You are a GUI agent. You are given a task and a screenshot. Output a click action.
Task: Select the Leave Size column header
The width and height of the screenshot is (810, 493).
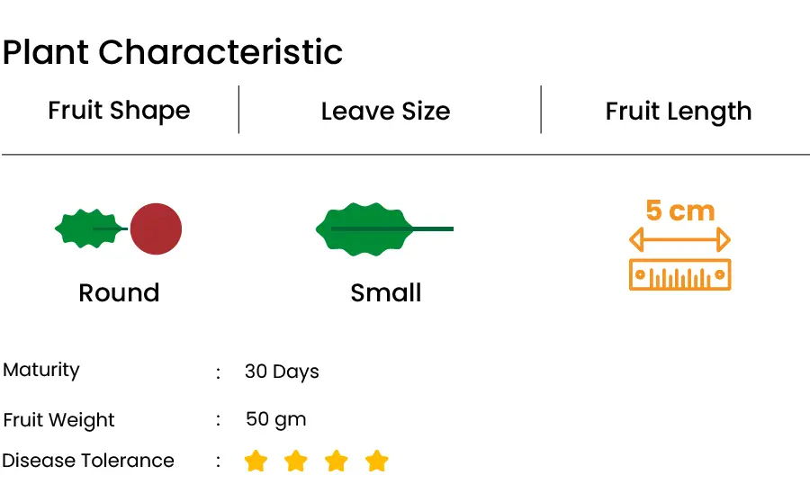(x=385, y=111)
